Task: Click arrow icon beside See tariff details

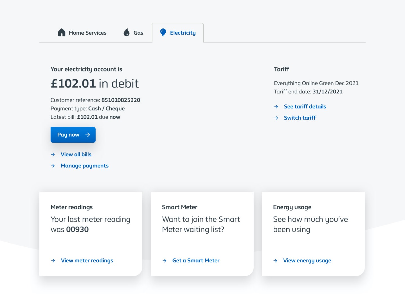Action: [x=276, y=107]
